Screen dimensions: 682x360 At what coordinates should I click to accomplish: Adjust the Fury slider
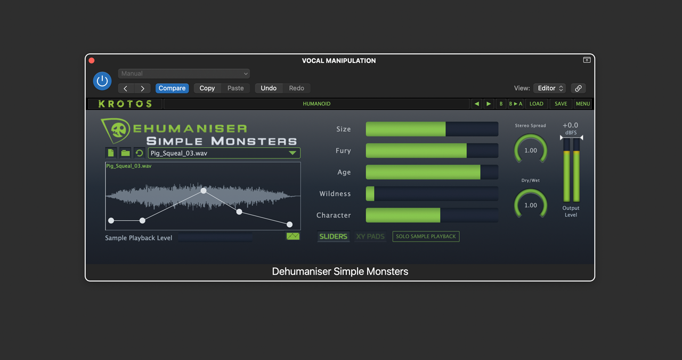[432, 150]
